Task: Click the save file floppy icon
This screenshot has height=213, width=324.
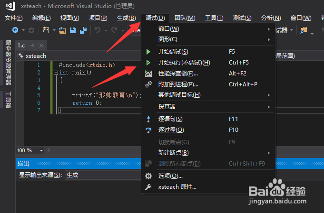Action: pos(73,30)
